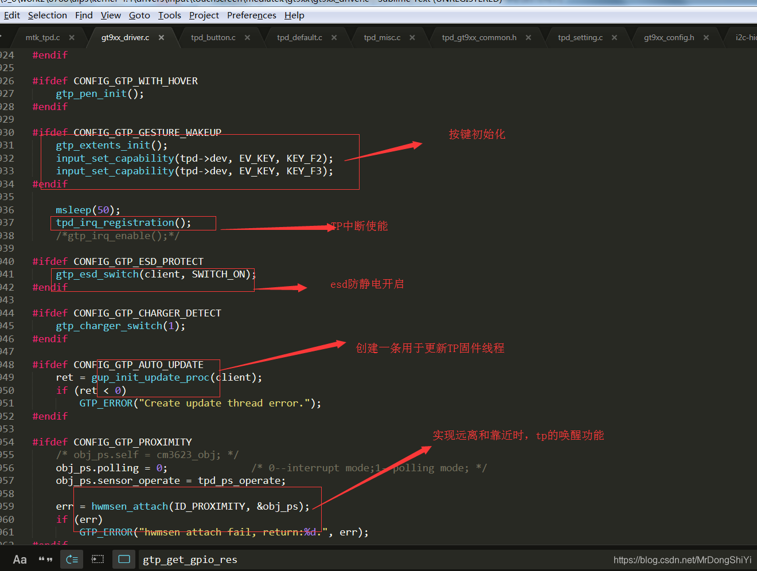Toggle whole word search option
757x571 pixels.
tap(45, 560)
